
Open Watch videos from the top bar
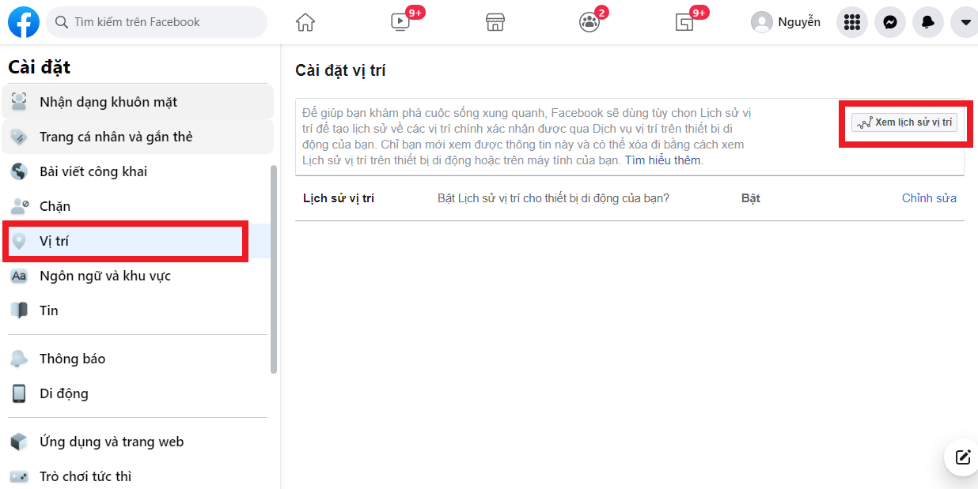pos(400,22)
